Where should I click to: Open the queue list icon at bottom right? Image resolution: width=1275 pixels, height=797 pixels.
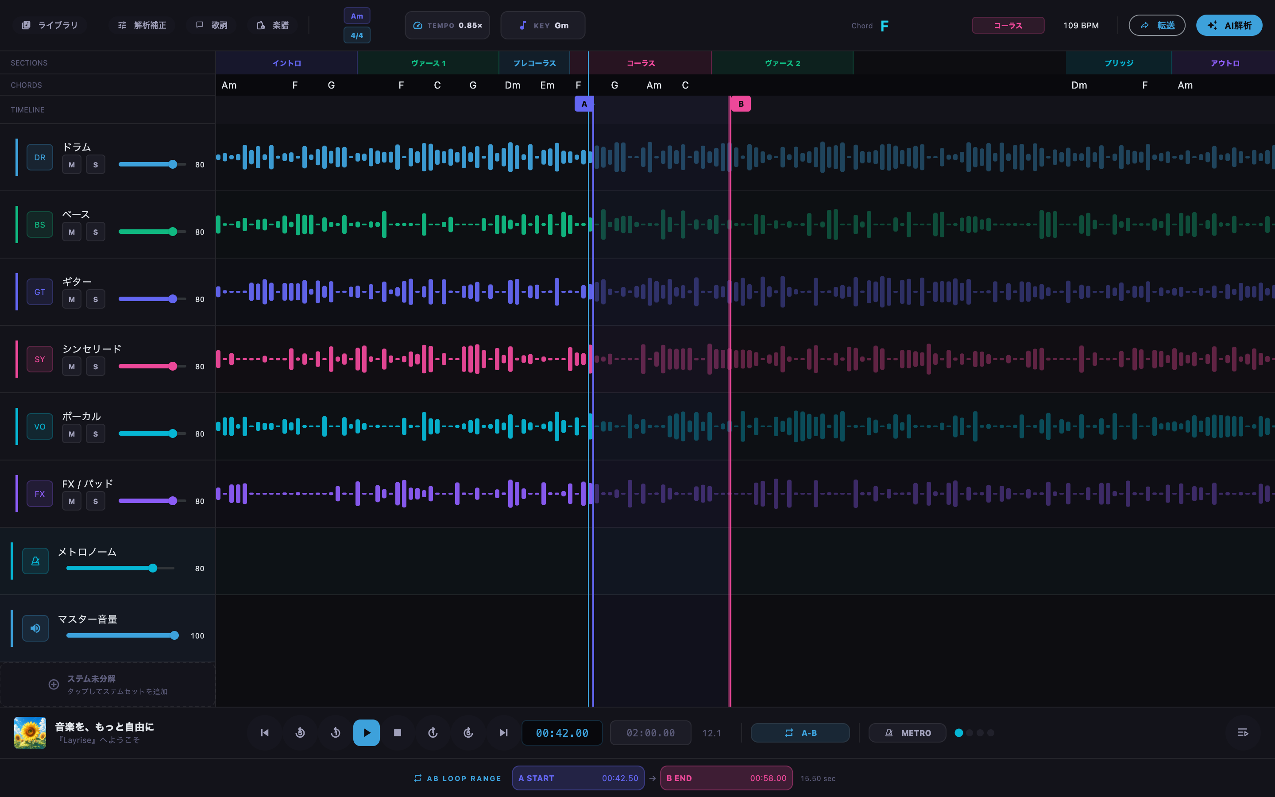tap(1242, 733)
